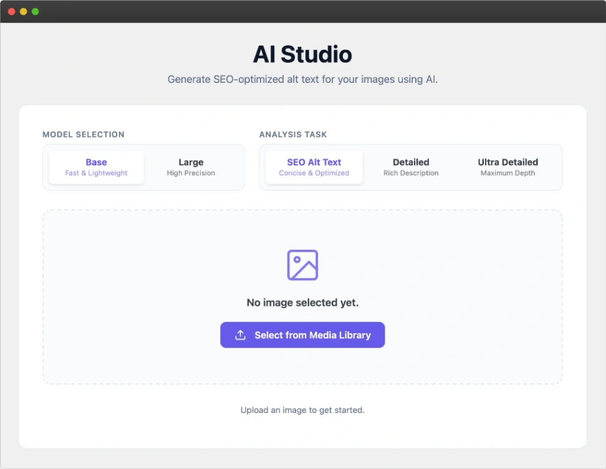Choose the Large high precision model

[191, 167]
